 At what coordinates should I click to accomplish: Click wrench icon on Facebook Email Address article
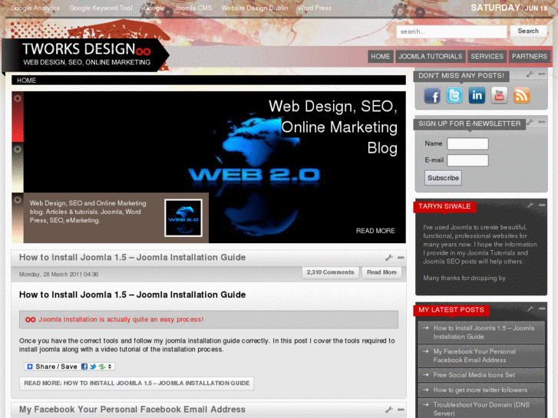(389, 410)
